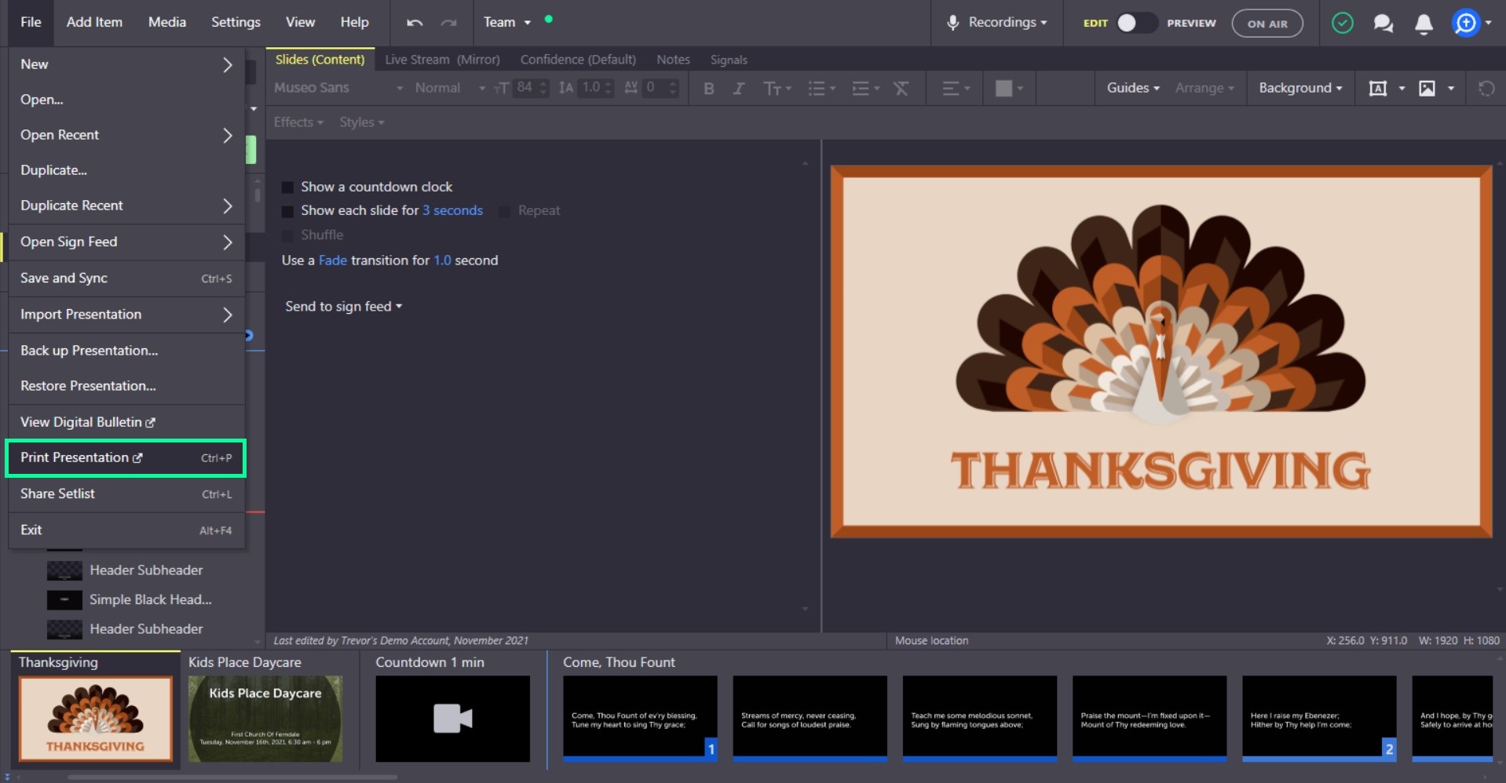1506x783 pixels.
Task: Open the Styles dropdown
Action: pos(362,122)
